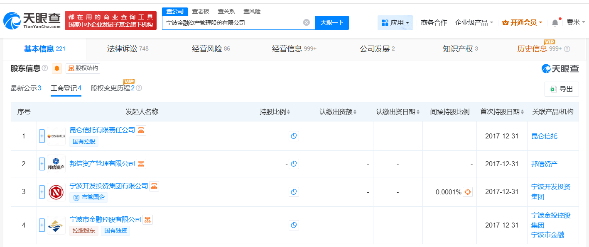This screenshot has height=247, width=589.
Task: Click the 天眼一下 search button
Action: tap(331, 23)
